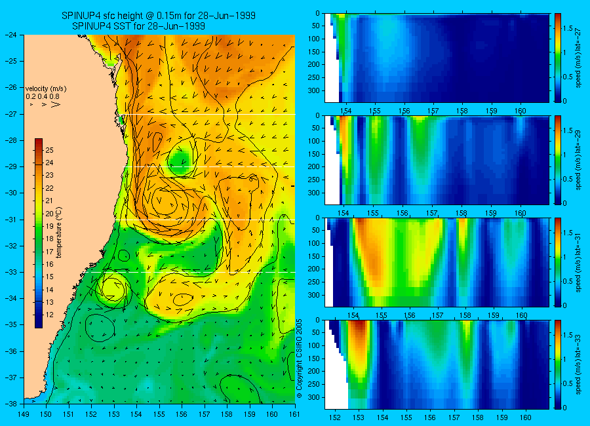Select the lat=-29 speed cross-section plot
Viewport: 590px width, 426px height.
pyautogui.click(x=437, y=161)
